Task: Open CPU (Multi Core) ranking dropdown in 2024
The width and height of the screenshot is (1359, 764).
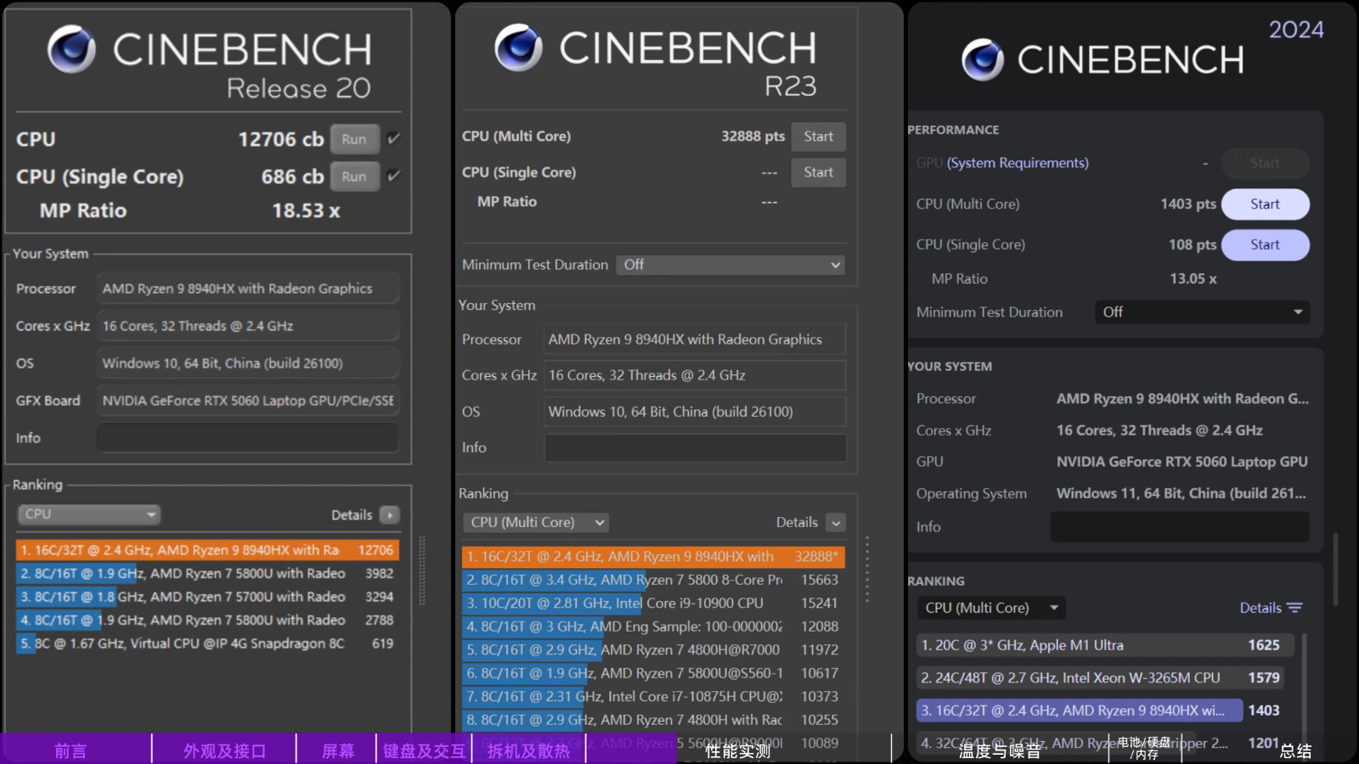Action: (990, 608)
